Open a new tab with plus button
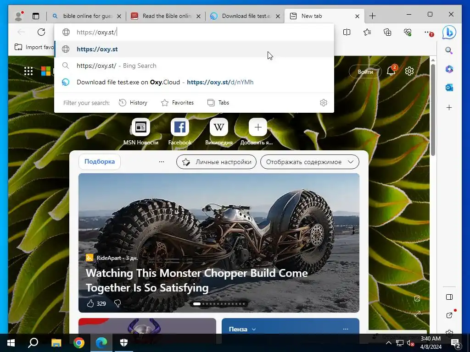The height and width of the screenshot is (352, 470). pyautogui.click(x=372, y=16)
